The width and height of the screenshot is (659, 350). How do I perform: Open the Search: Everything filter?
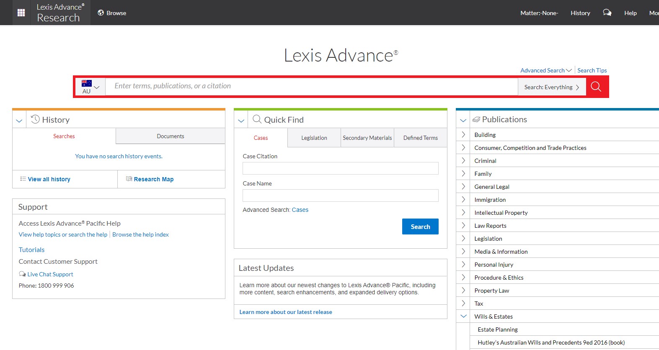(x=552, y=87)
